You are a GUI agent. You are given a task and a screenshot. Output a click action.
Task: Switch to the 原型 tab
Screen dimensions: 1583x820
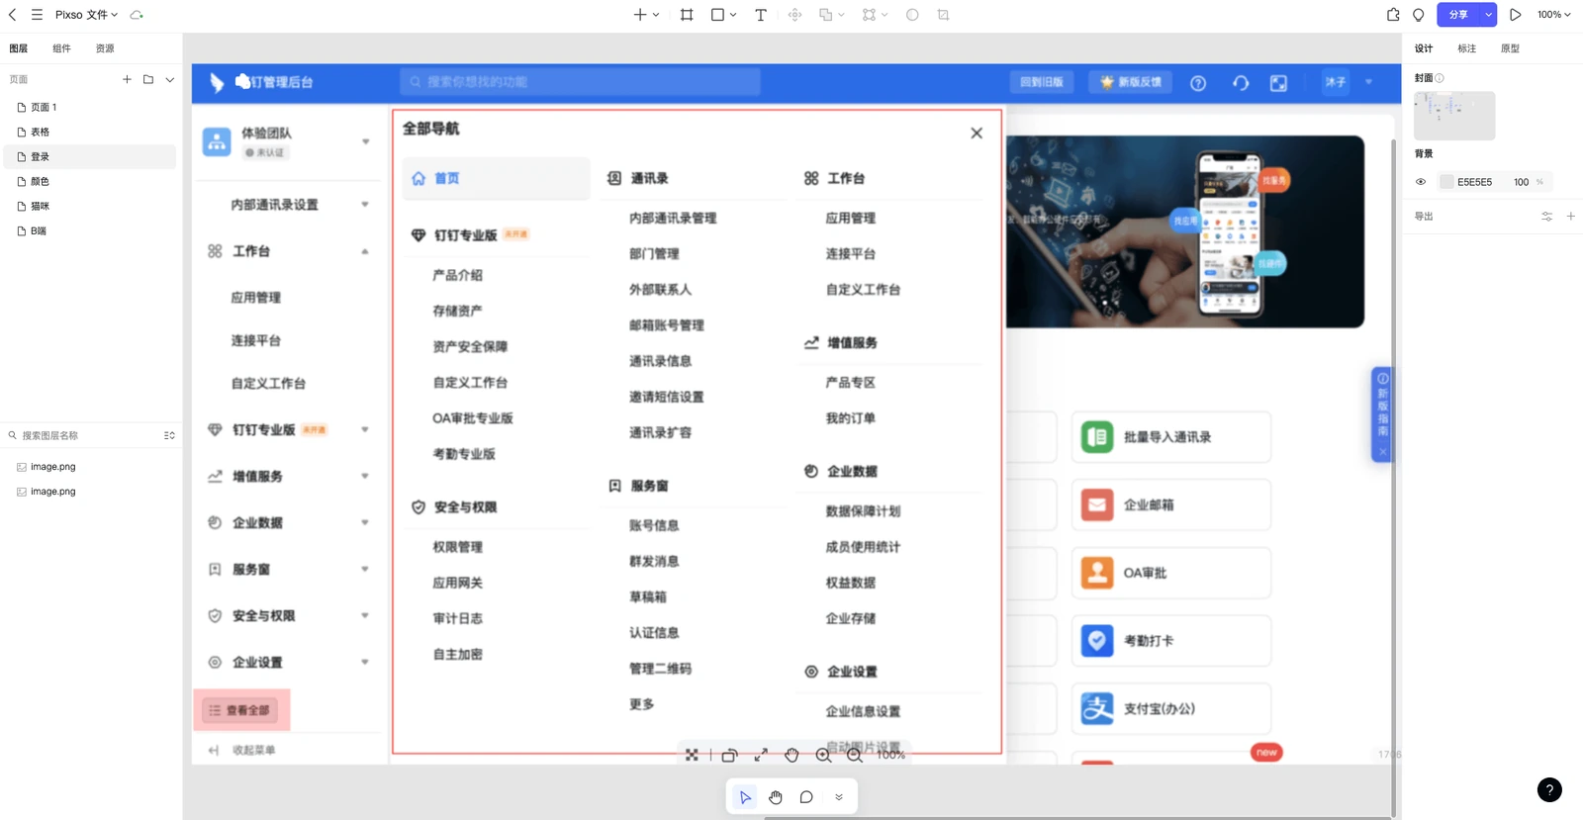1510,48
